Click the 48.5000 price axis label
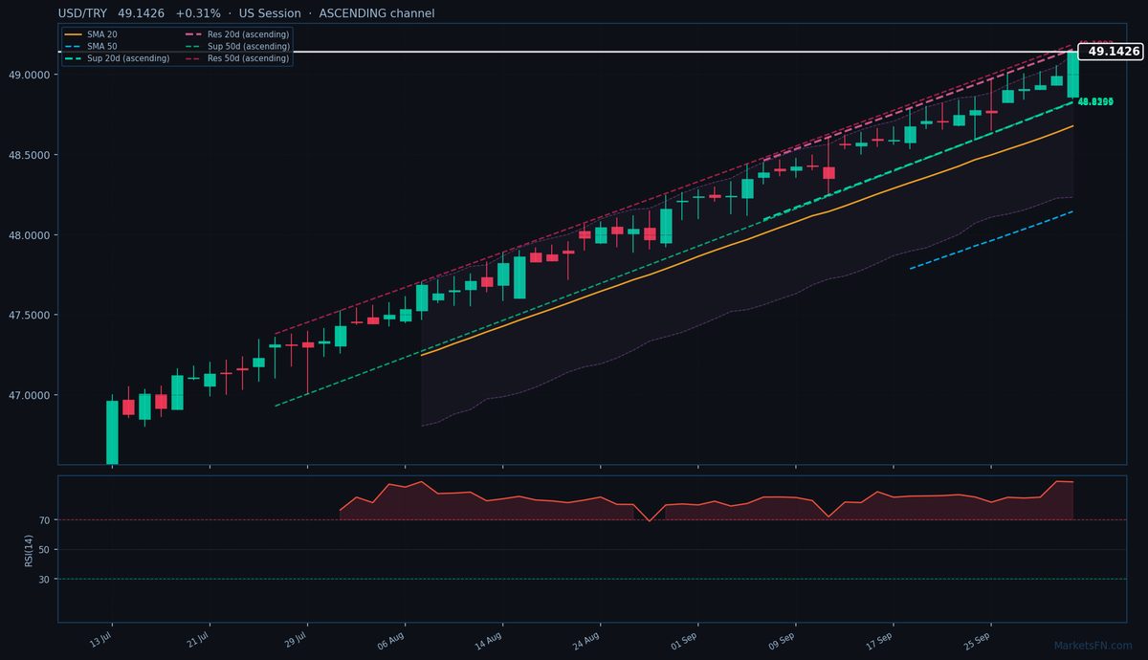The width and height of the screenshot is (1148, 660). coord(31,155)
